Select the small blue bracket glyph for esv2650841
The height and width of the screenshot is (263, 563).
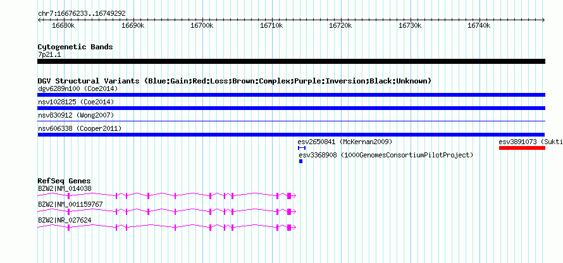[x=302, y=148]
